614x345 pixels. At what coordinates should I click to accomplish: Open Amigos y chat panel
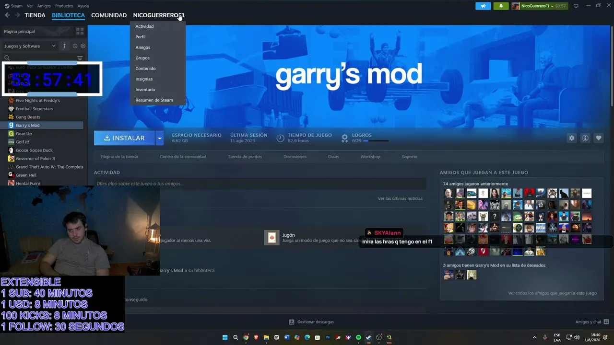point(592,322)
